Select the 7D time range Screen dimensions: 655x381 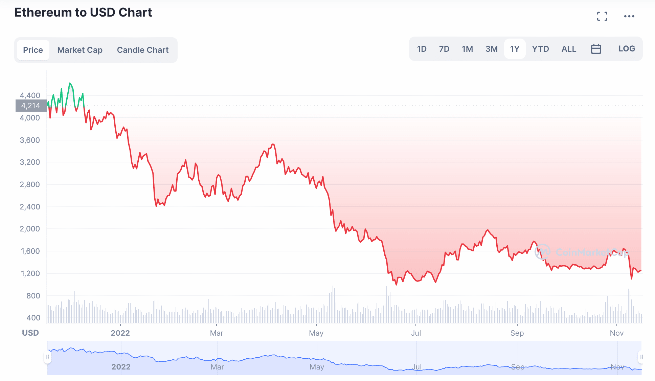click(x=444, y=49)
